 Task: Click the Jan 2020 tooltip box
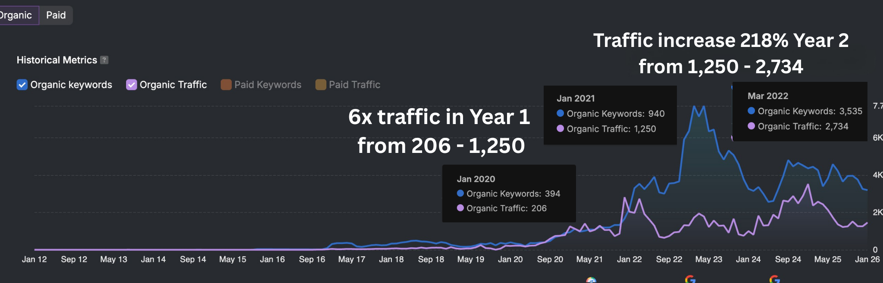pyautogui.click(x=509, y=193)
